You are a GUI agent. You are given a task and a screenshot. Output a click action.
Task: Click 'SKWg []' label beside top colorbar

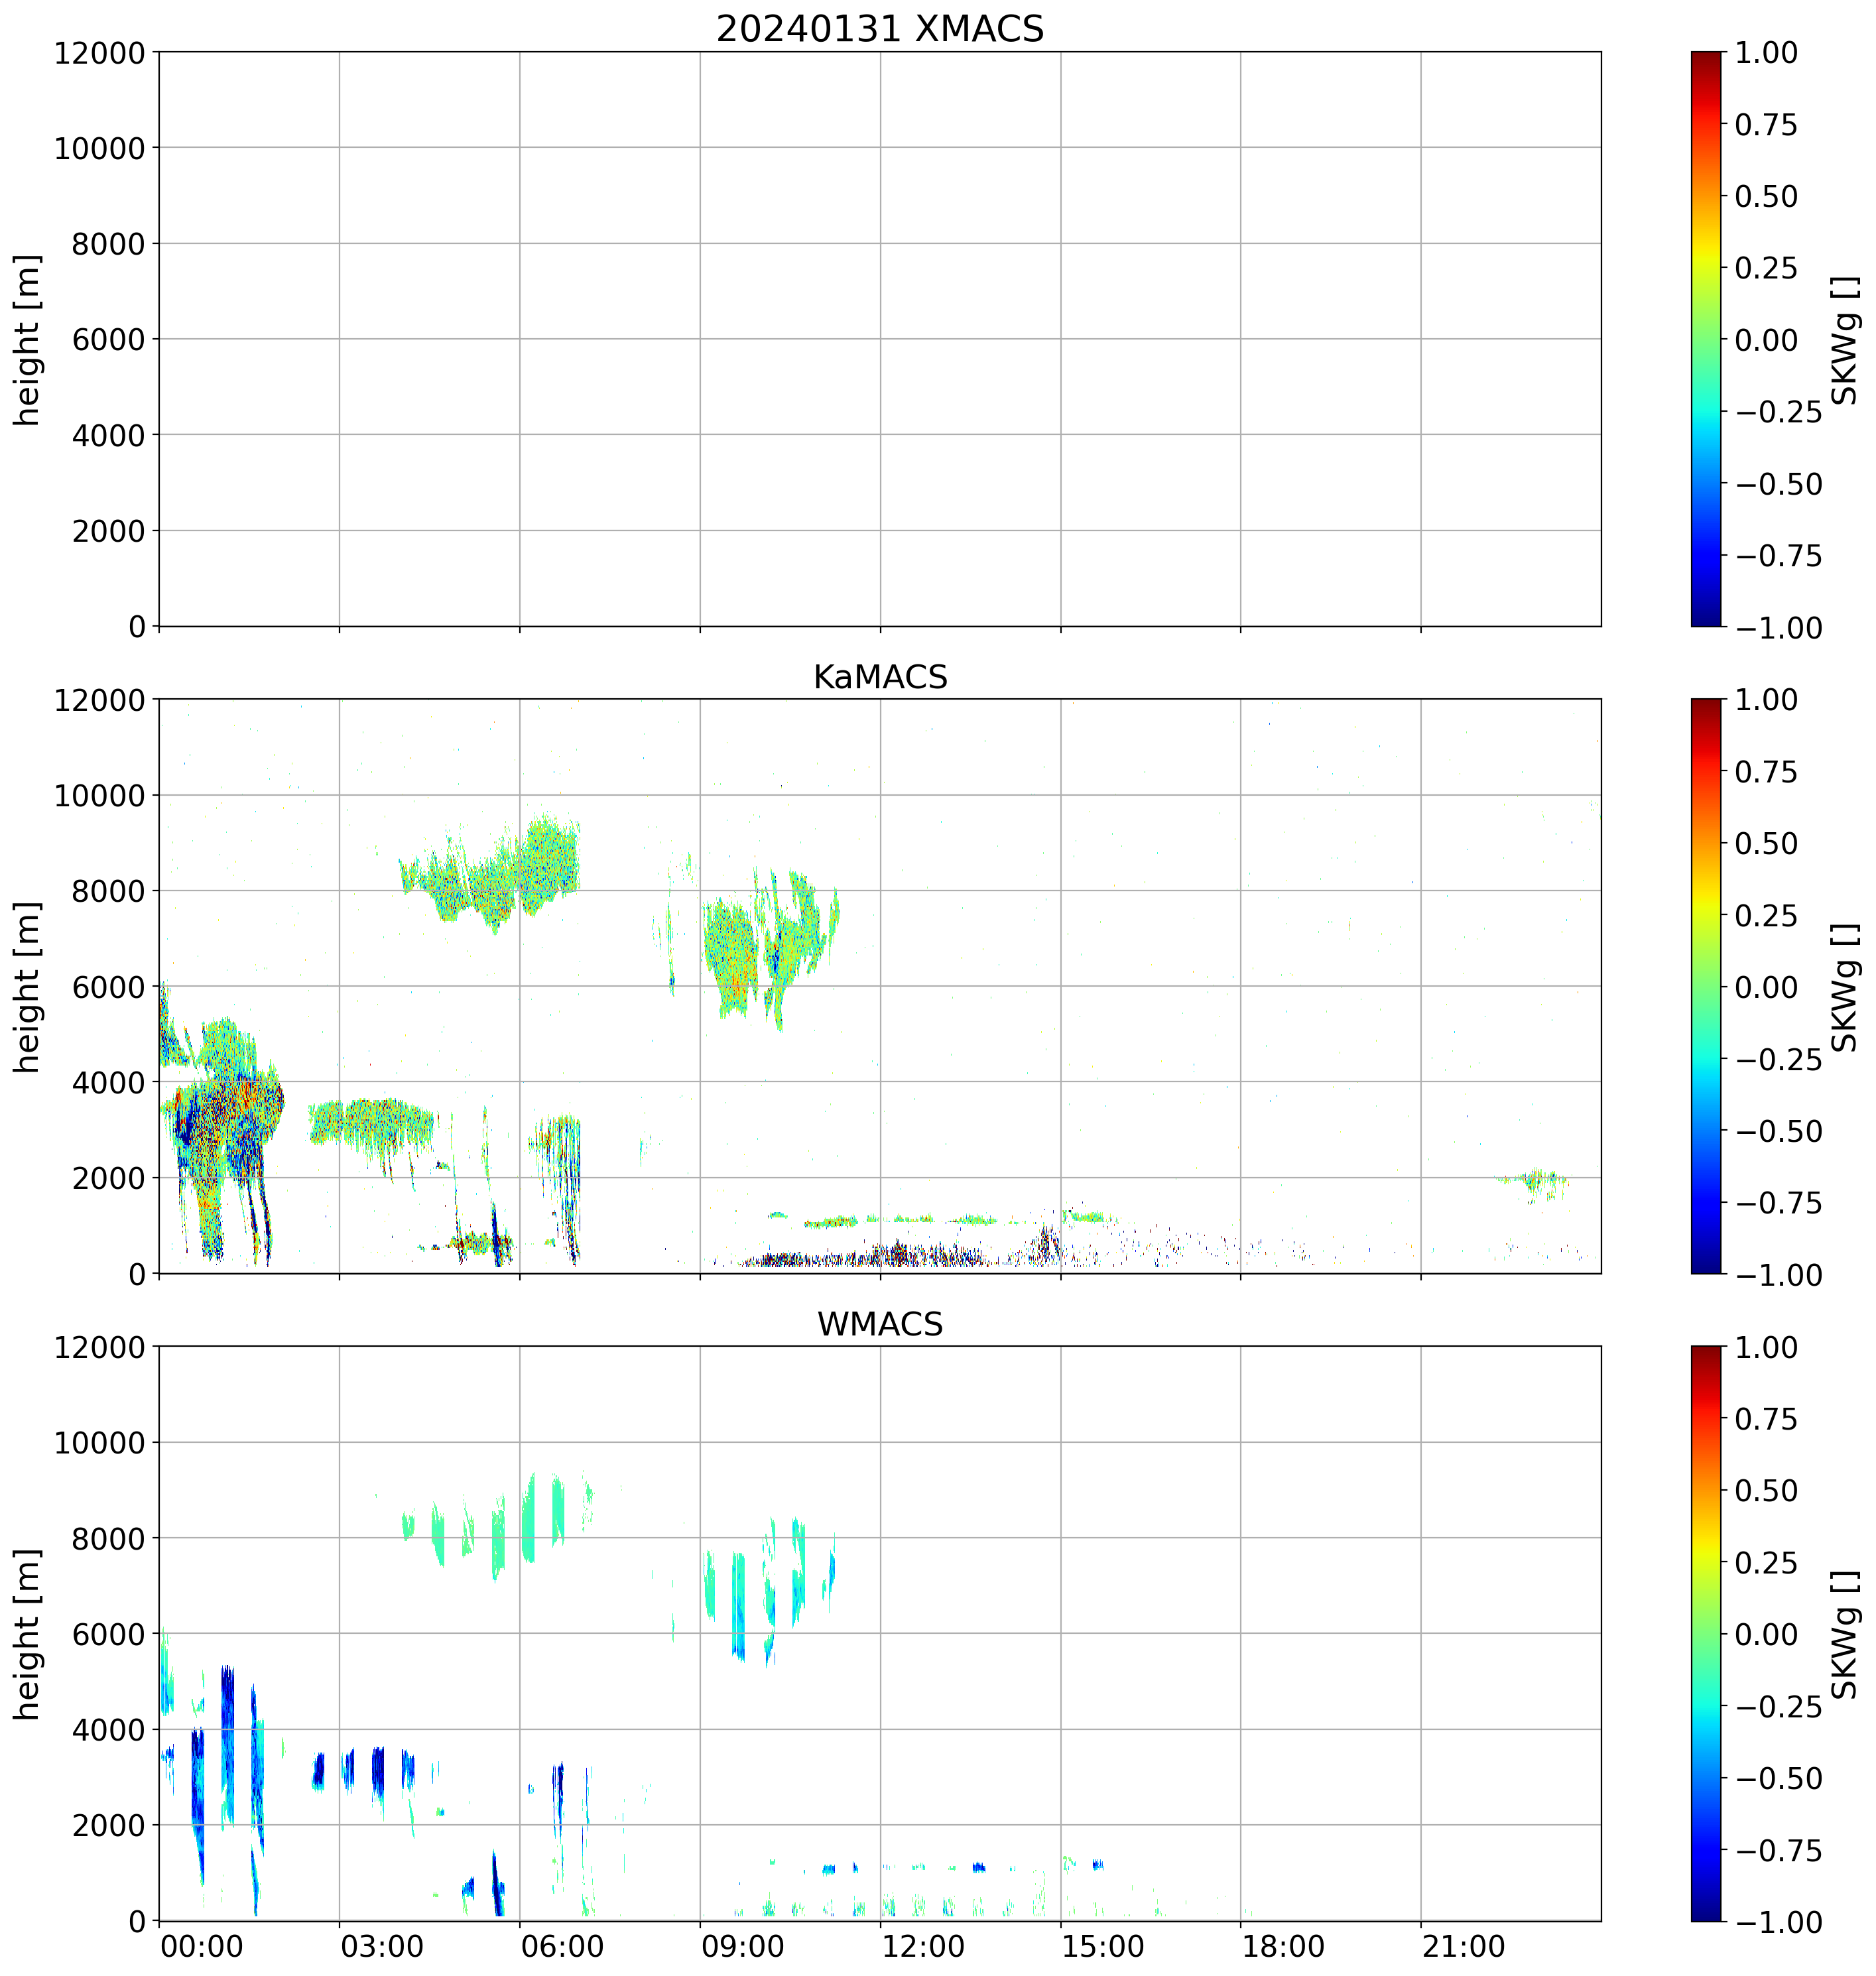click(1844, 339)
